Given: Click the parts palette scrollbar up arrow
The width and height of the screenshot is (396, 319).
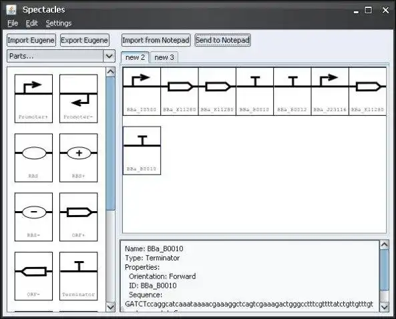Looking at the screenshot, I should (110, 72).
